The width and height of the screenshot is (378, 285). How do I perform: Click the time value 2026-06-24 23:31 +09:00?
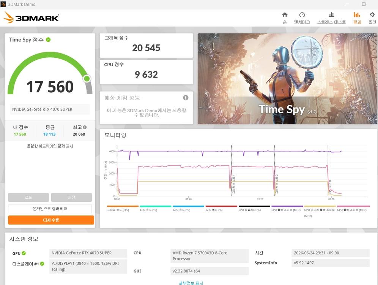[x=330, y=253]
